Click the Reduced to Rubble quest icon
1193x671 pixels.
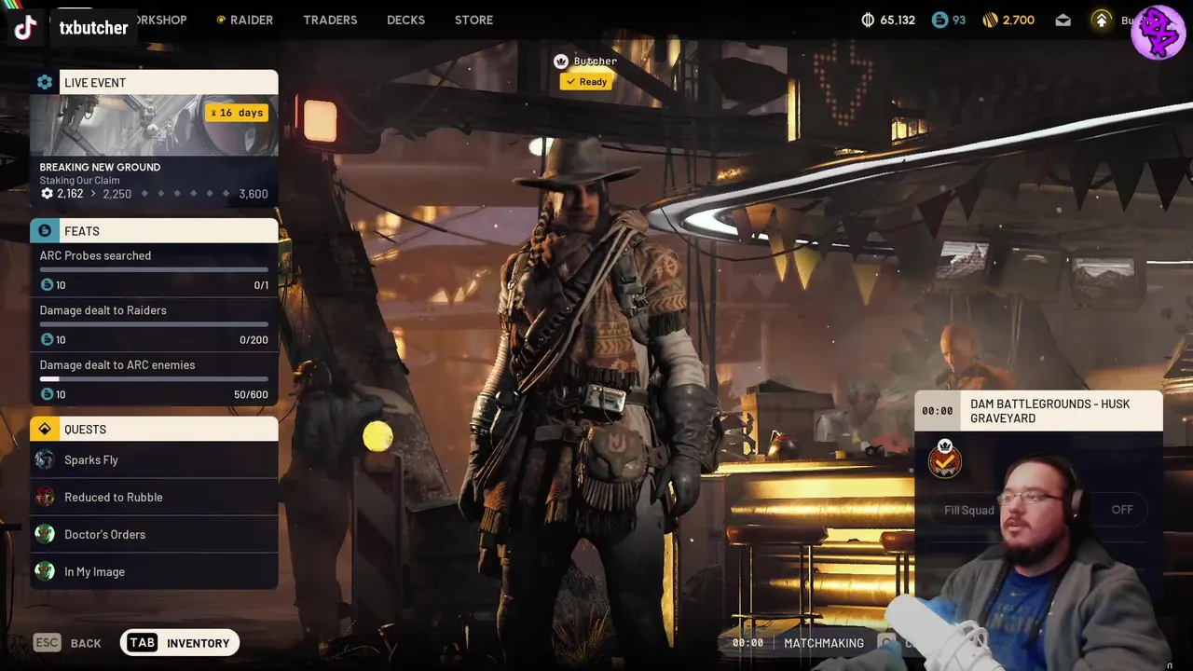pyautogui.click(x=45, y=497)
